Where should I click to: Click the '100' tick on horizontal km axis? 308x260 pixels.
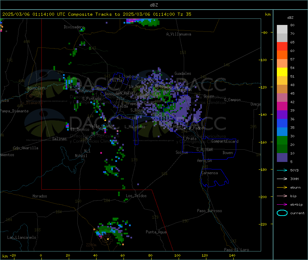[177, 256]
